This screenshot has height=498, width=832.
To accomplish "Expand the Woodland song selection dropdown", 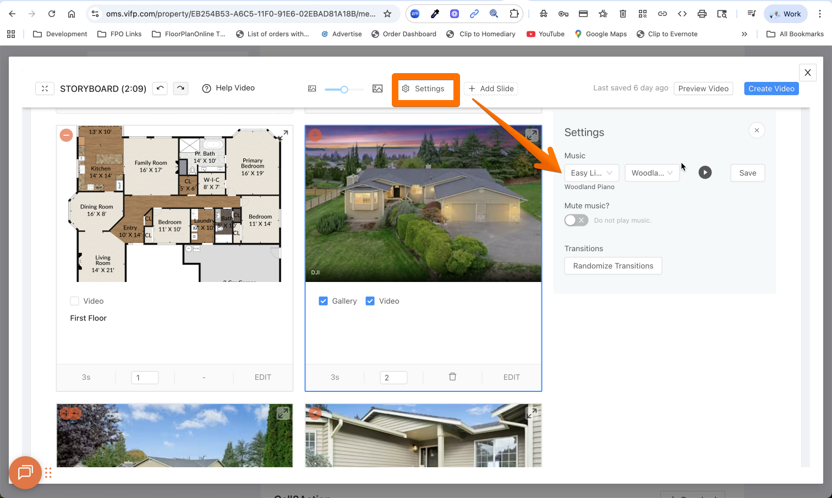I will click(x=652, y=173).
